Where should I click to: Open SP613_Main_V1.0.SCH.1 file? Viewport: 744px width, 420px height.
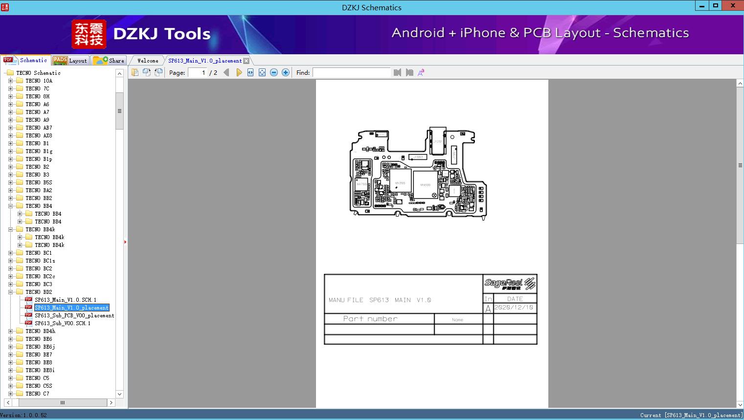(x=65, y=300)
